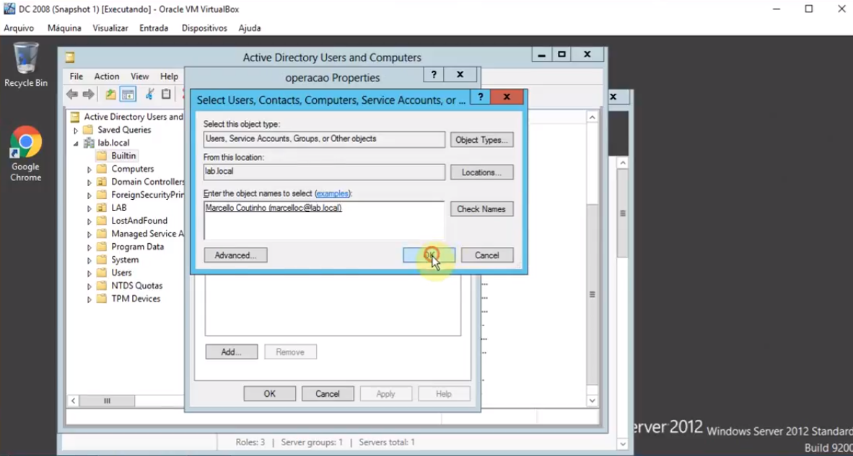Expand the LAB organizational unit arrow
Screen dimensions: 853x456
[x=89, y=209]
